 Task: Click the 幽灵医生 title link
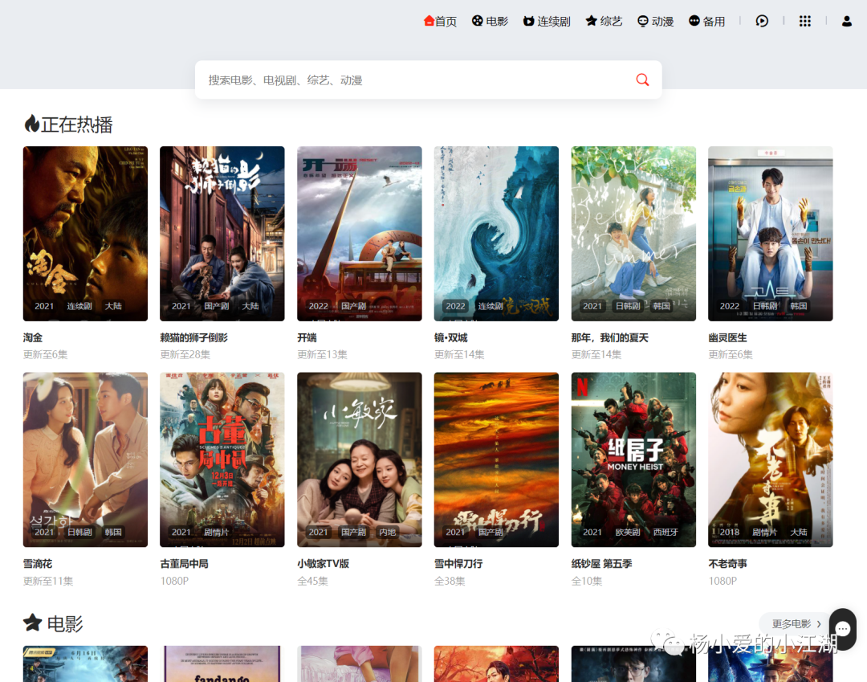727,337
